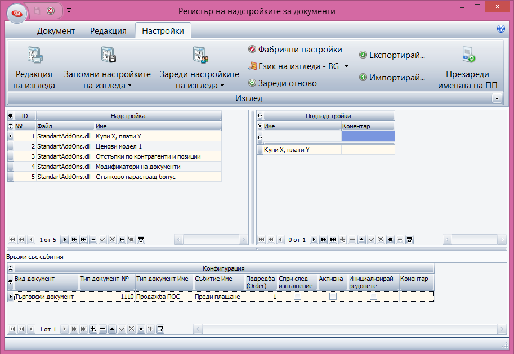Open band chooser asterisk beside Надстройка header

point(11,116)
